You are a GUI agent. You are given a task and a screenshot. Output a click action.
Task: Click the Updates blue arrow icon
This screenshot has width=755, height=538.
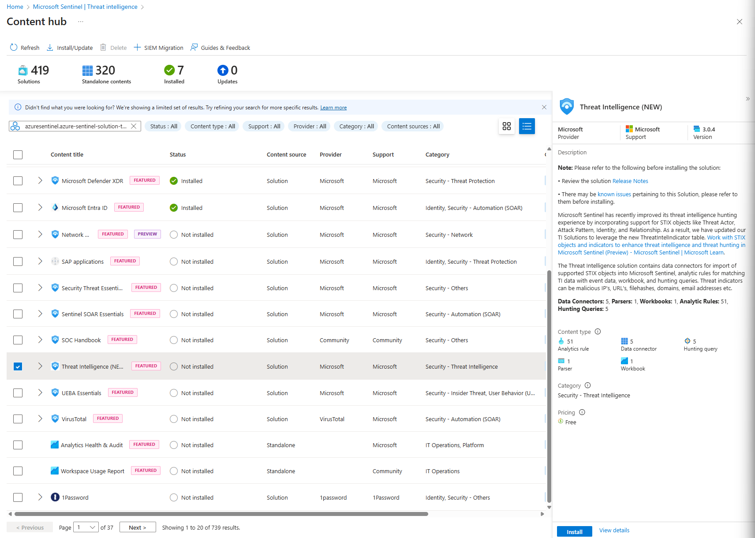tap(223, 70)
